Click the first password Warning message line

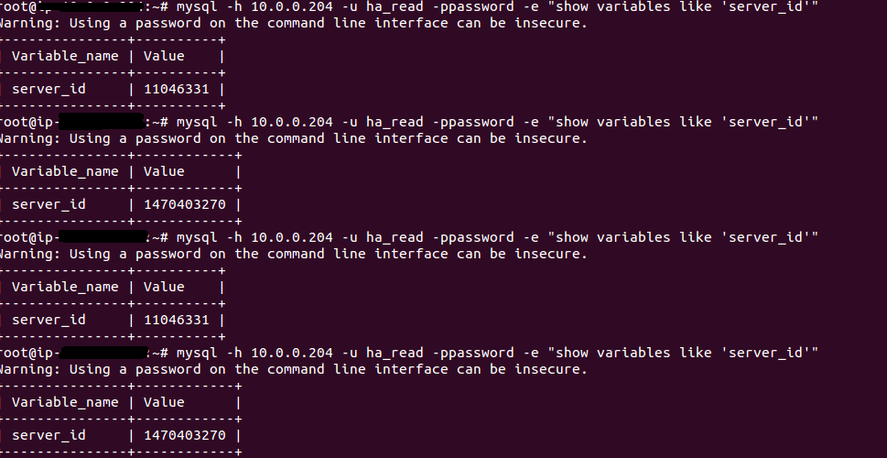coord(292,23)
